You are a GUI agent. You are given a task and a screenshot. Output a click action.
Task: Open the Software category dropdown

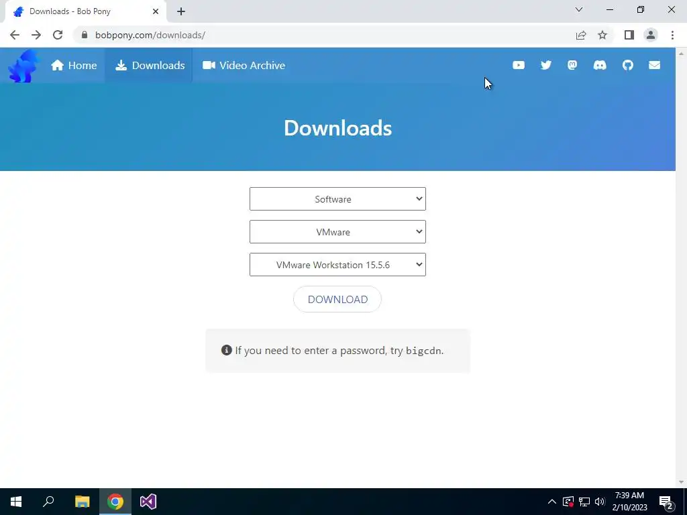[337, 198]
